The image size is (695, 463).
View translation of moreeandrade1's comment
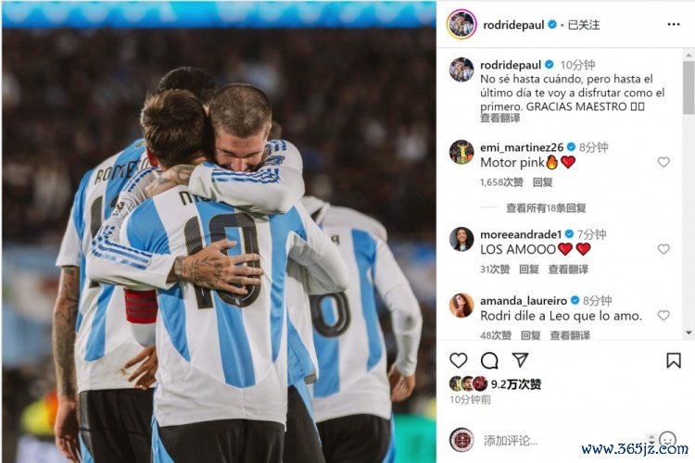pyautogui.click(x=568, y=269)
